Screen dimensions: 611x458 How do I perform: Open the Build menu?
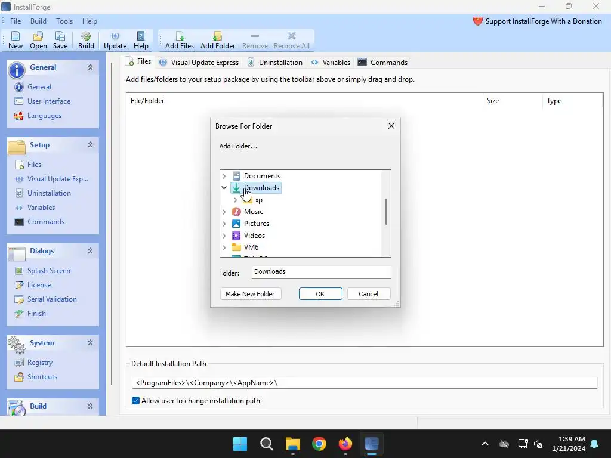(38, 21)
